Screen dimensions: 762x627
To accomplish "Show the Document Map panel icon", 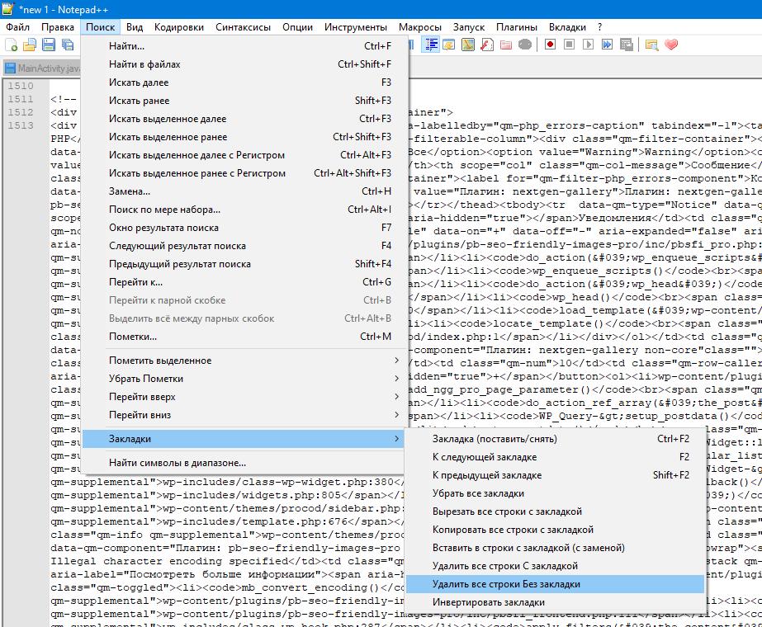I will point(467,45).
